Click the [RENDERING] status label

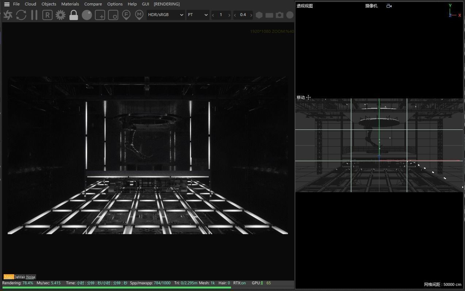[x=167, y=4]
